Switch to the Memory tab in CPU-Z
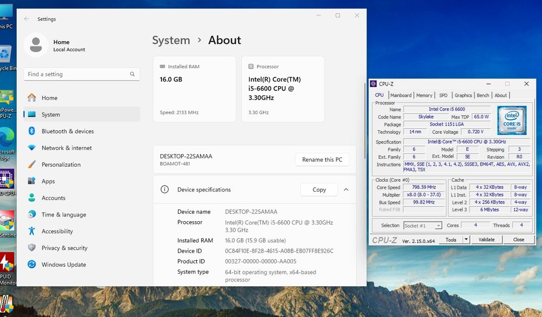542x317 pixels. coord(424,95)
